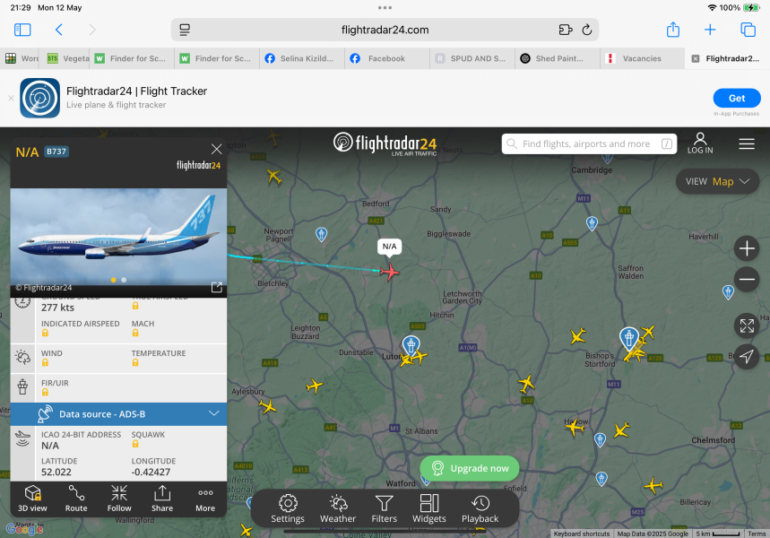770x538 pixels.
Task: Select ground speed 277 kts
Action: click(x=57, y=308)
